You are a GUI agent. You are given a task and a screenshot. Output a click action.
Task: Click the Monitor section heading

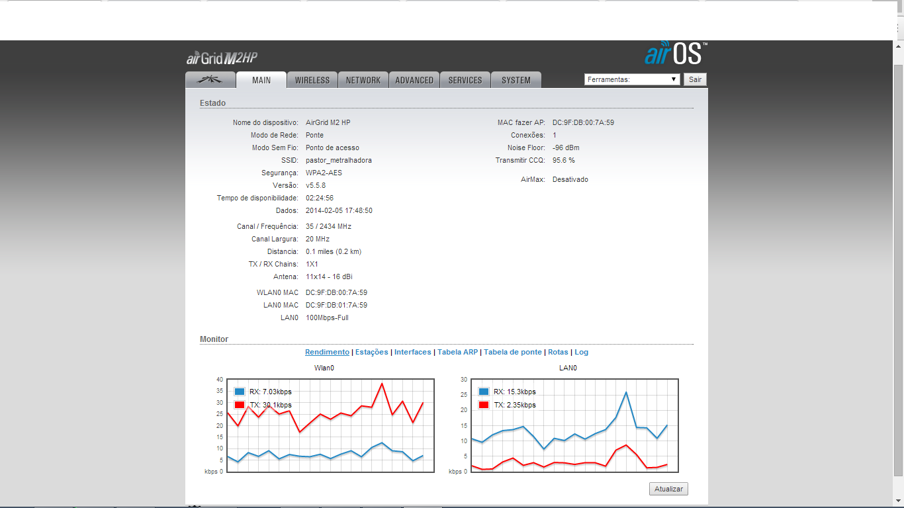pos(214,339)
